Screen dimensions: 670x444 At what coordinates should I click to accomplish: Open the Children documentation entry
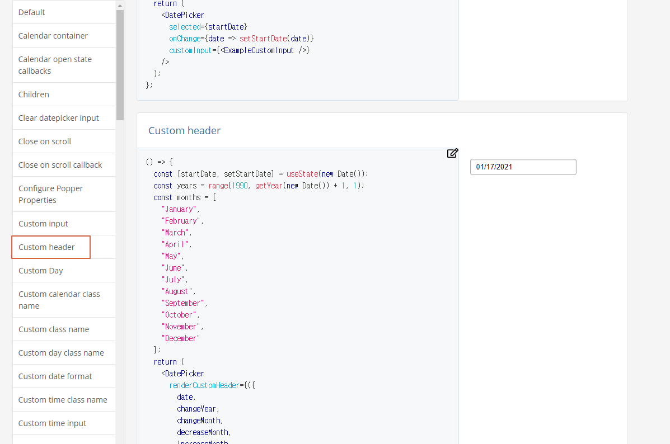34,94
